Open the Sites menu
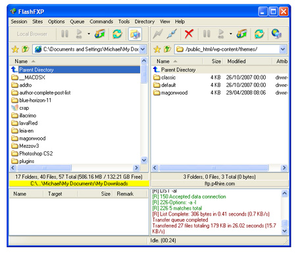 point(37,22)
